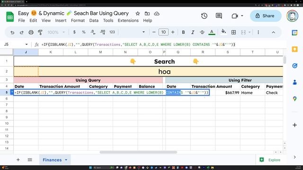
Task: Click the Share button
Action: 266,16
